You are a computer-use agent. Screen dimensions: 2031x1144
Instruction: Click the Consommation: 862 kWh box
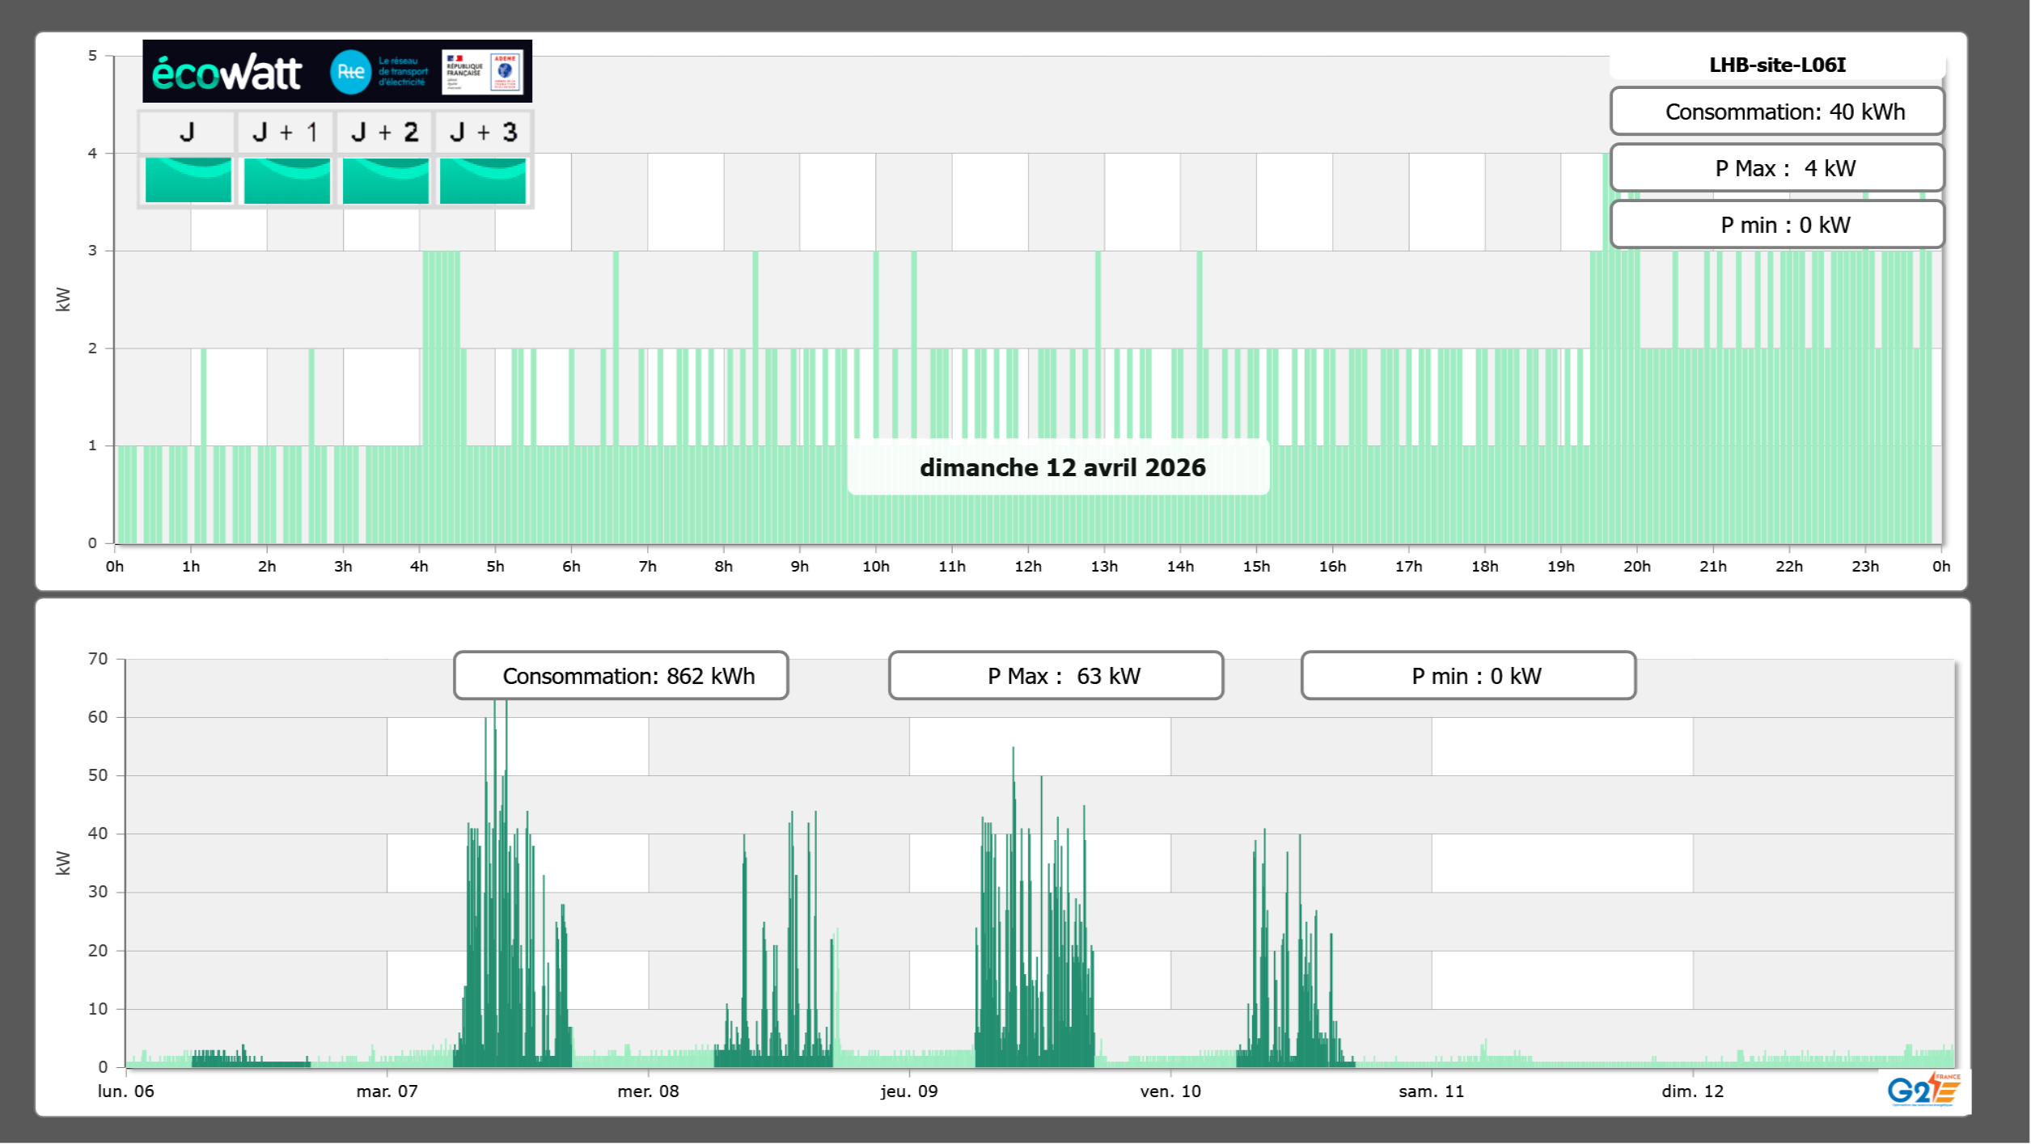[x=621, y=676]
